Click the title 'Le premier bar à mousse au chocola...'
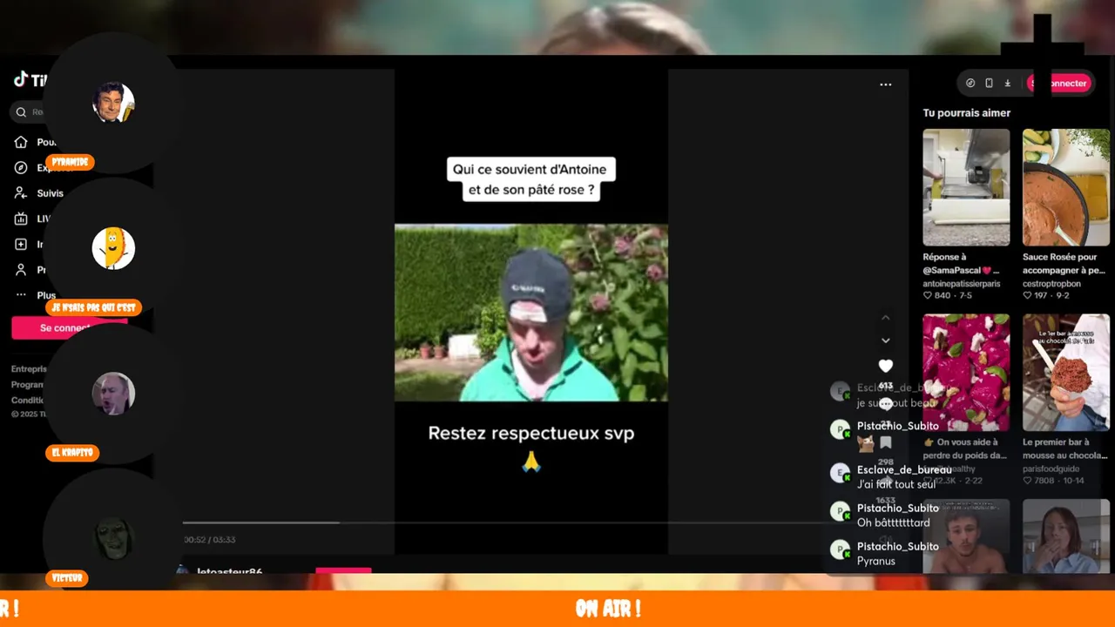This screenshot has width=1115, height=627. (x=1064, y=448)
